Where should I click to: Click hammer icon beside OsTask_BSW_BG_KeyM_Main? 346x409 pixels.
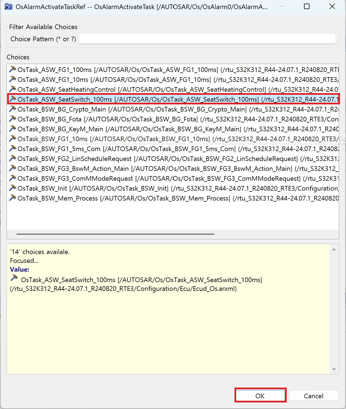(x=12, y=129)
